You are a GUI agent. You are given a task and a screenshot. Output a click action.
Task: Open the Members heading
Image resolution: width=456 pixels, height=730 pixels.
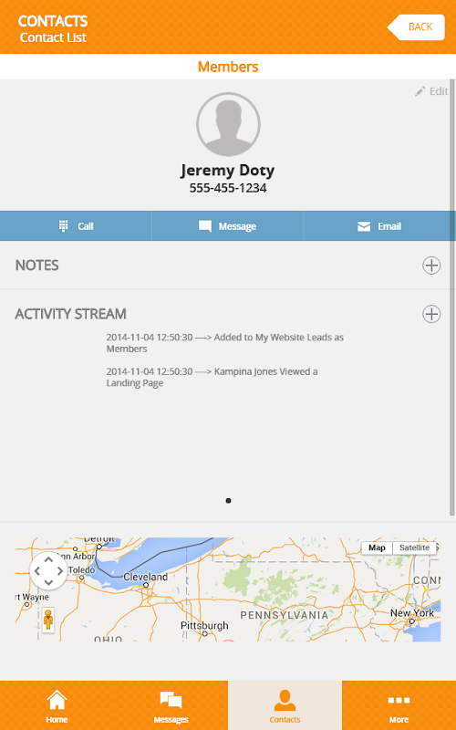[228, 67]
